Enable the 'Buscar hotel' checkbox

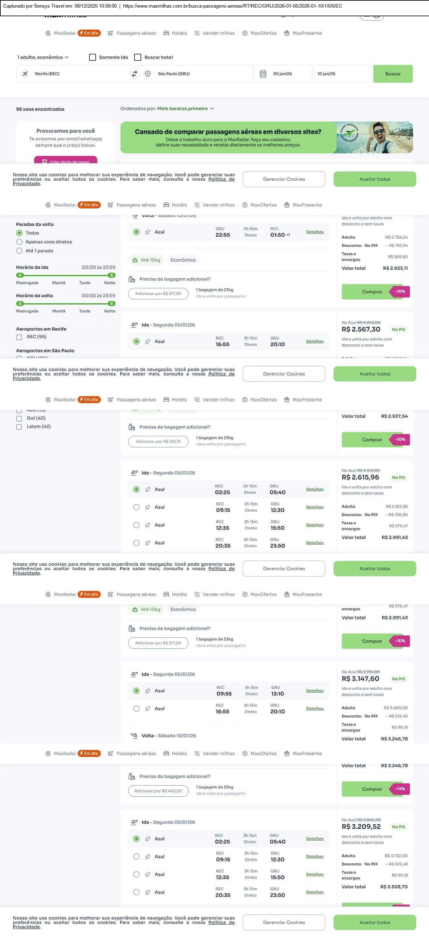(x=138, y=58)
